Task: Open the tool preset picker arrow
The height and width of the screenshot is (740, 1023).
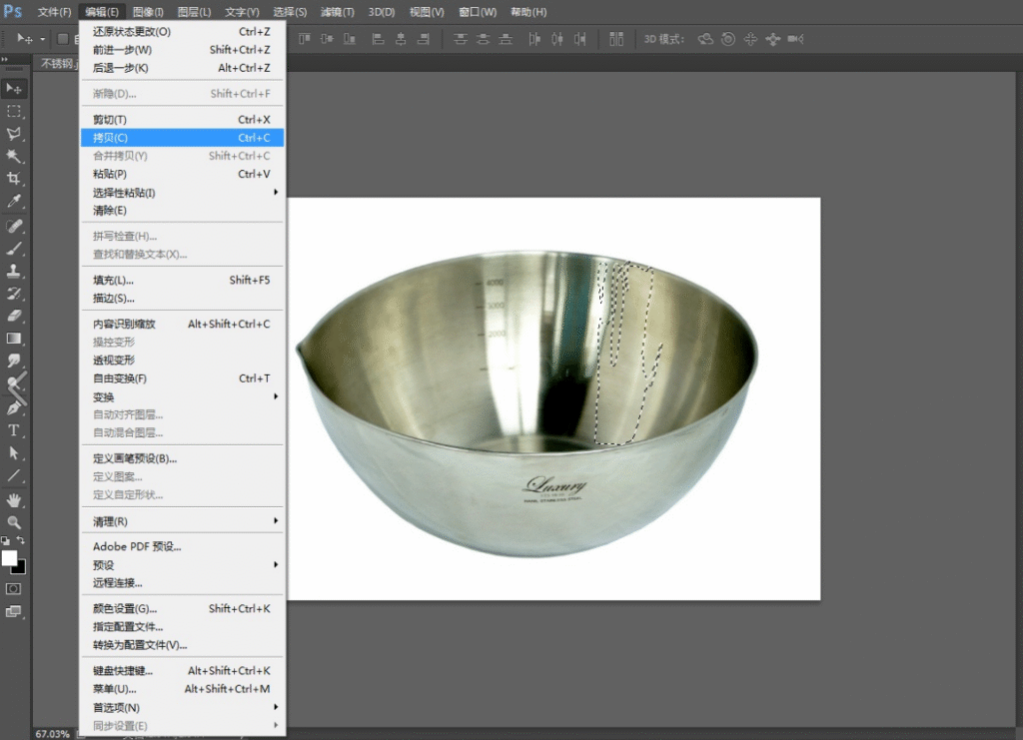Action: (x=43, y=40)
